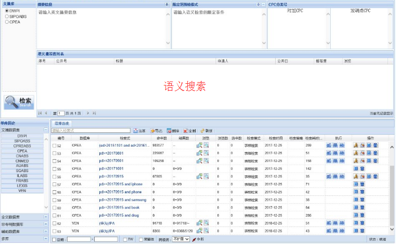Expand the 非专利数据库 section
This screenshot has width=396, height=244.
pos(45,224)
